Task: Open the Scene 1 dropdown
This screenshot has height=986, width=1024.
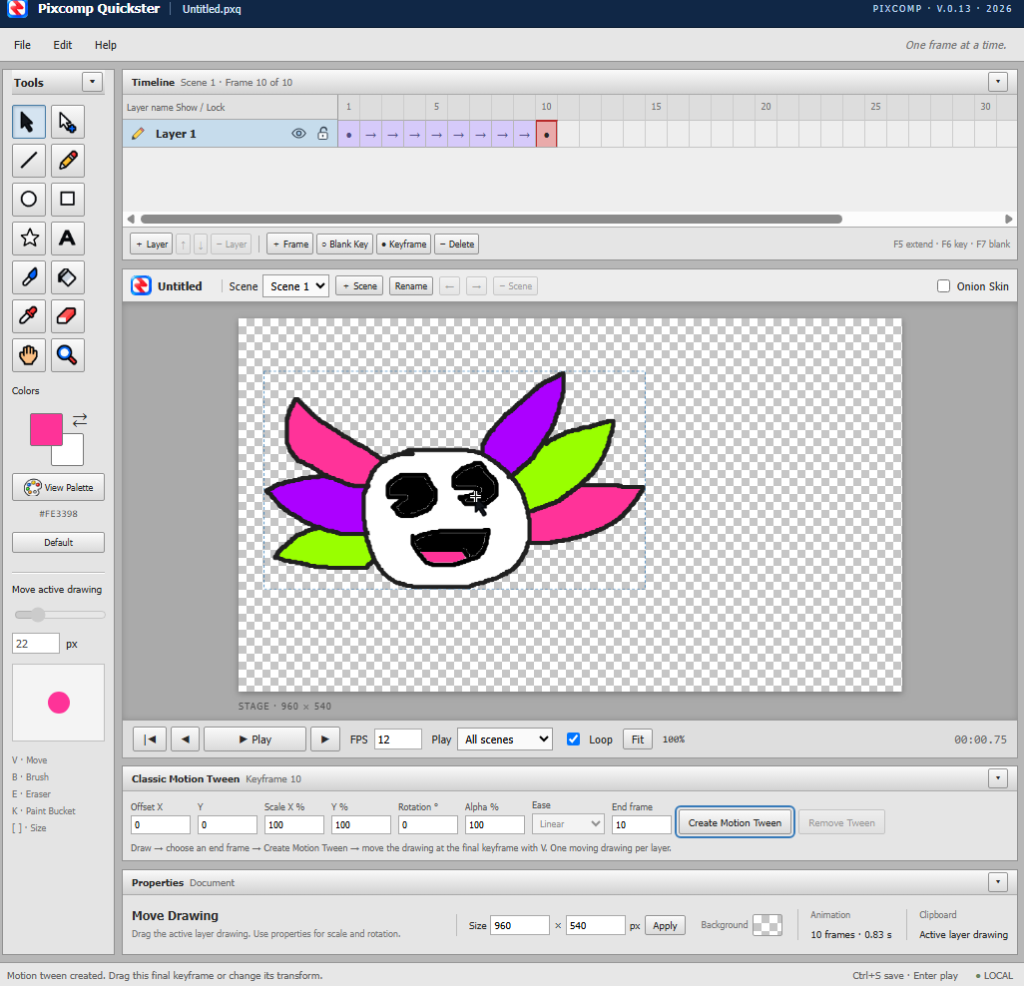Action: coord(295,286)
